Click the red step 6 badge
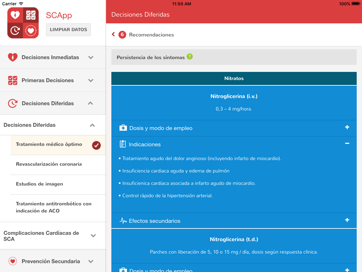This screenshot has height=272, width=362. (x=122, y=35)
